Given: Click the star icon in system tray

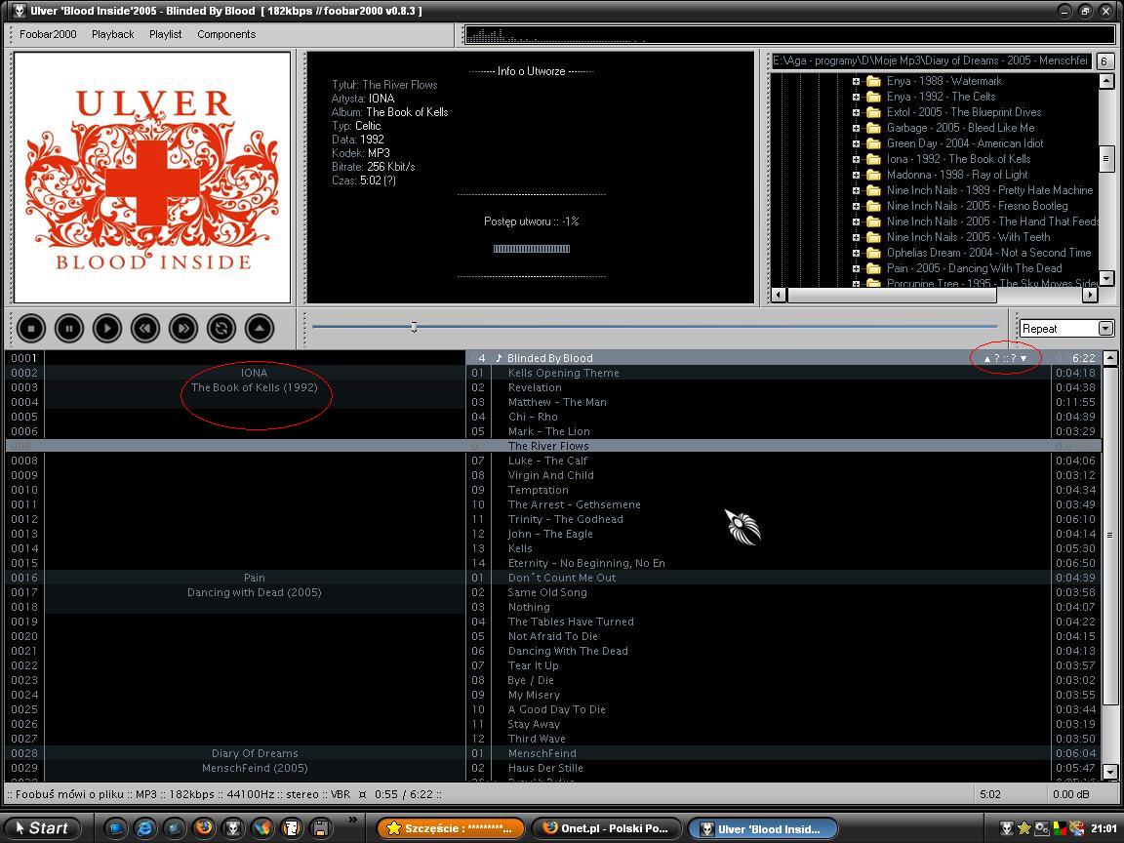Looking at the screenshot, I should click(1024, 828).
